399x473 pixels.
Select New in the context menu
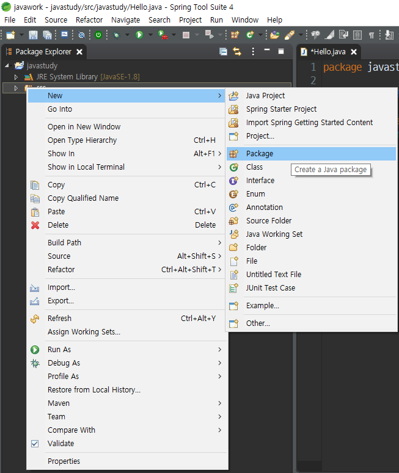click(126, 96)
